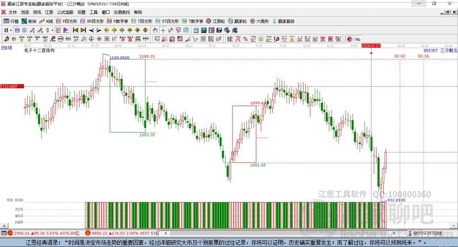
Task: Open the 六角形 hexagon tool
Action: 259,21
